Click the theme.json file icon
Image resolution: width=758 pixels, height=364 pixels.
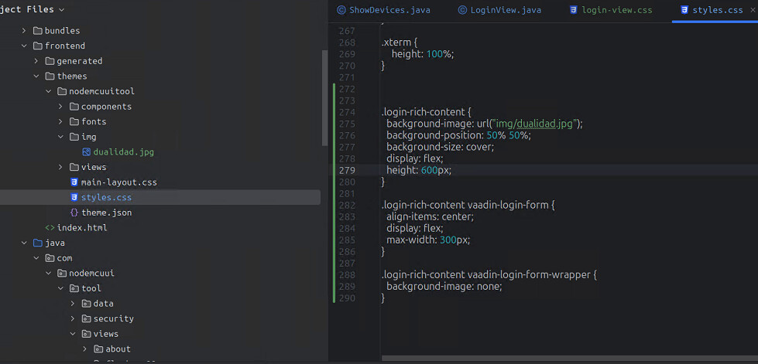pyautogui.click(x=74, y=213)
